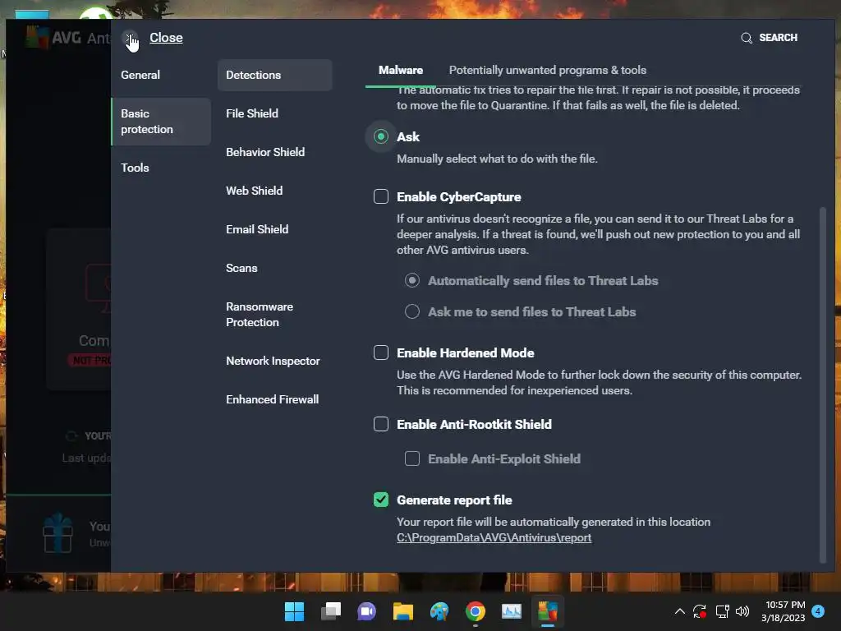Open the monitor chart app in taskbar
841x631 pixels.
(x=511, y=611)
